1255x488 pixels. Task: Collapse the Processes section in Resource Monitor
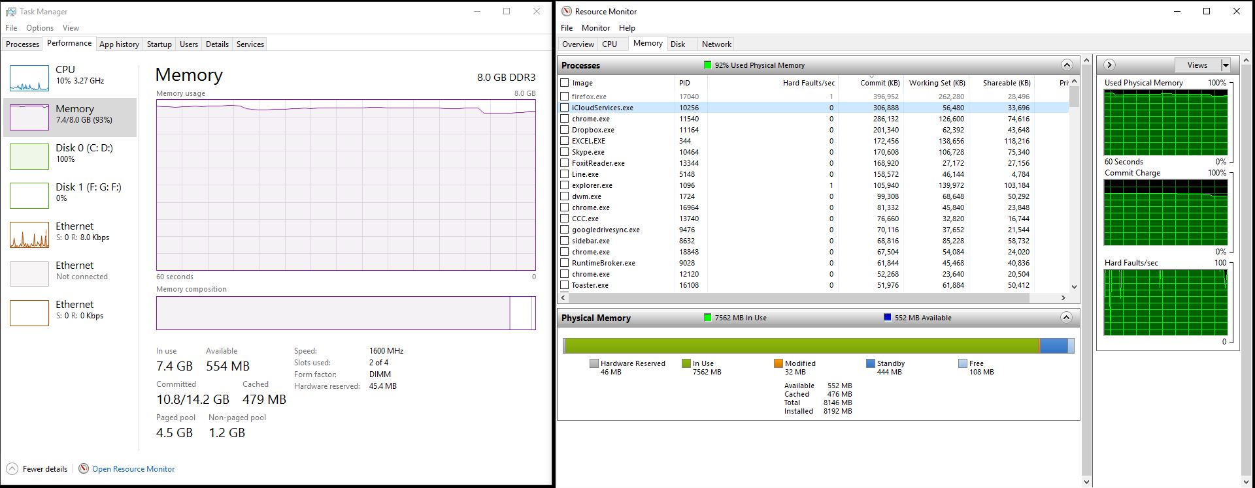tap(1067, 65)
